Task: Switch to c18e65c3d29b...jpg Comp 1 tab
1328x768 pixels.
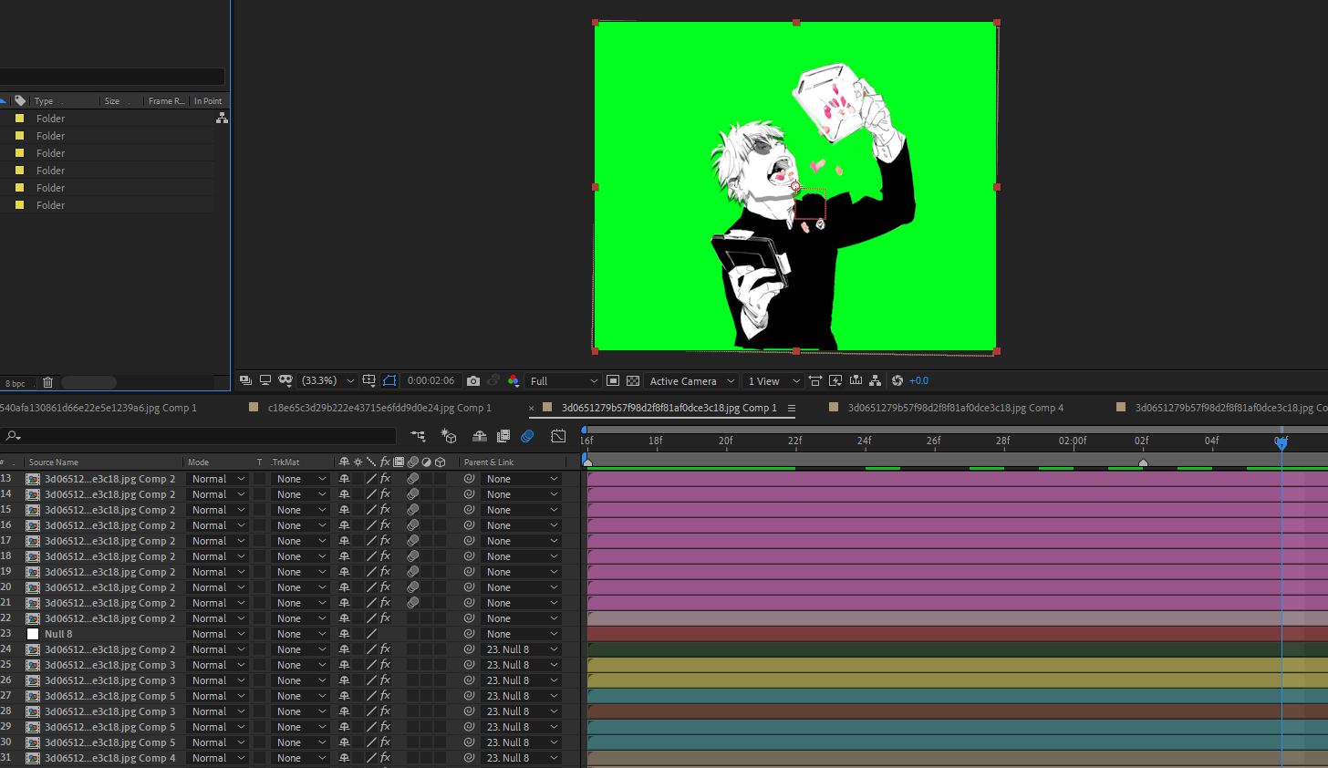Action: [379, 408]
